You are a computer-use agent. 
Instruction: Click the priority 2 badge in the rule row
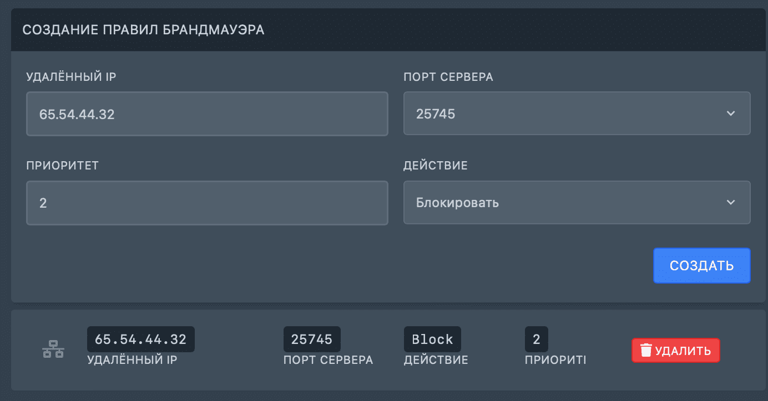coord(537,339)
